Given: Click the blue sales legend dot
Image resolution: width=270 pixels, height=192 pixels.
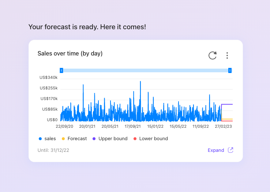Looking at the screenshot, I should 40,139.
